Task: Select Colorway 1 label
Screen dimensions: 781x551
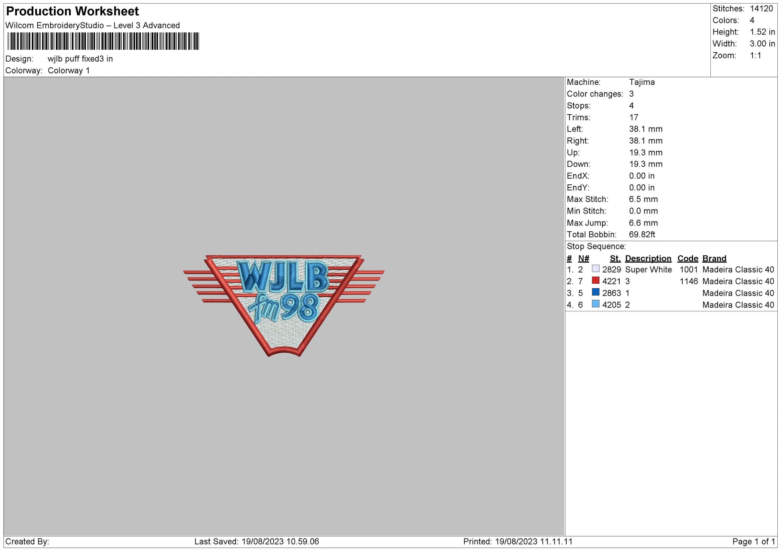Action: [70, 69]
